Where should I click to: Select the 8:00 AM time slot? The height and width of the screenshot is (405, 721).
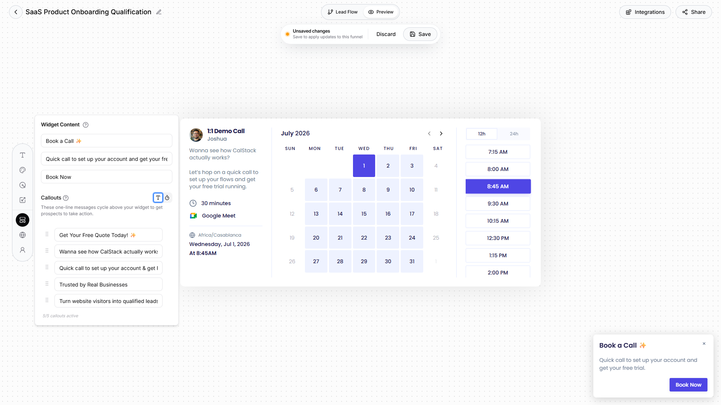pyautogui.click(x=498, y=169)
